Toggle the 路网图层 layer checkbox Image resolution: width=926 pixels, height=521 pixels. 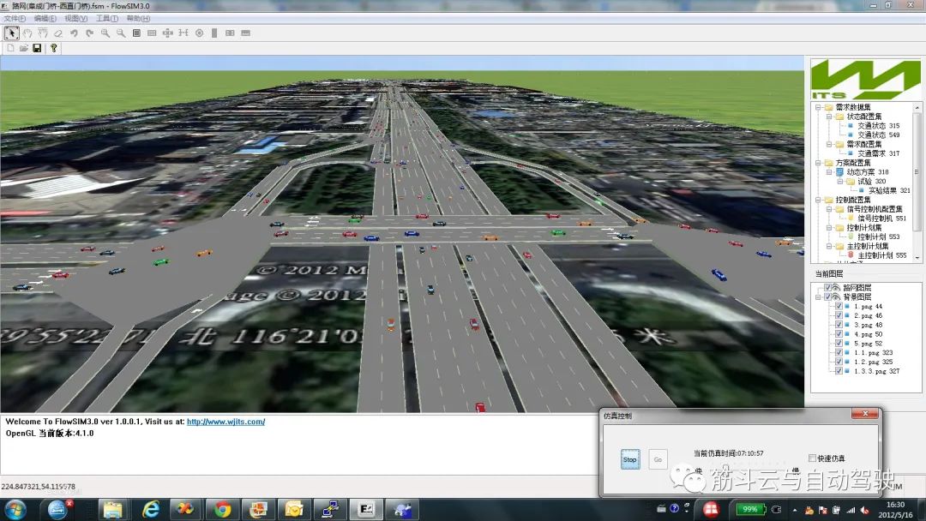[x=827, y=287]
